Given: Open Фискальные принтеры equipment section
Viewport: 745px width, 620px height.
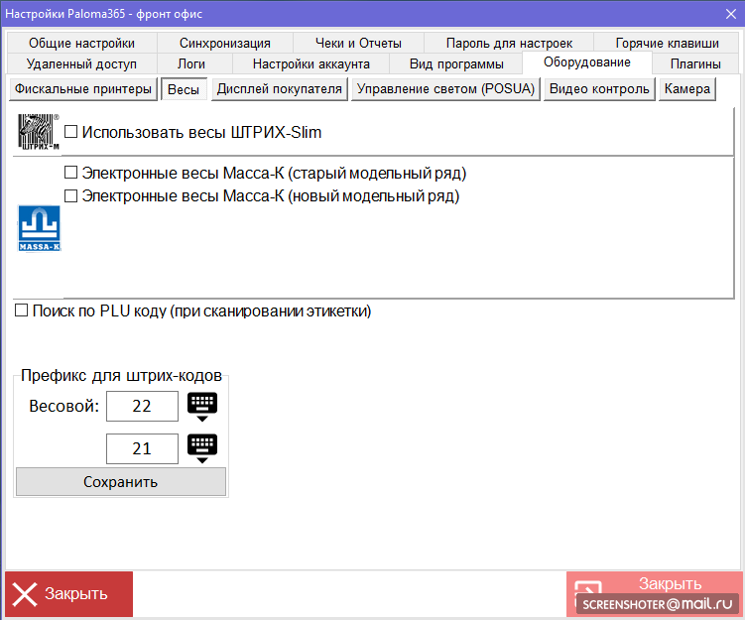Looking at the screenshot, I should coord(83,89).
